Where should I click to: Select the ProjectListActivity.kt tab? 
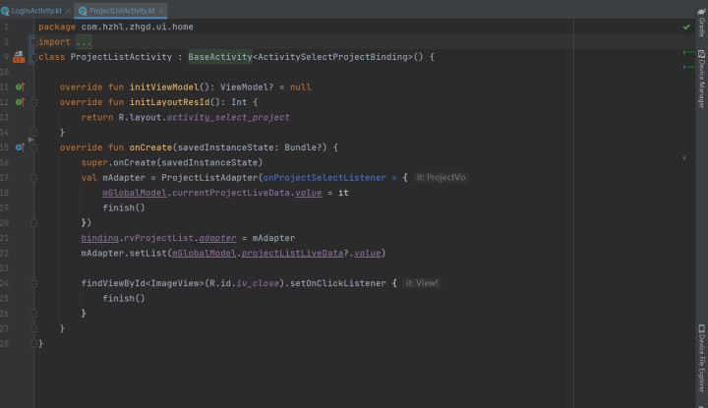coord(122,11)
